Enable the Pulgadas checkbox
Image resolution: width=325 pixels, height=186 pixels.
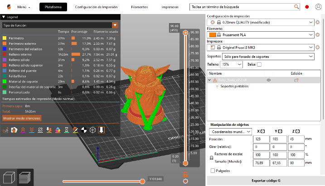coord(213,171)
